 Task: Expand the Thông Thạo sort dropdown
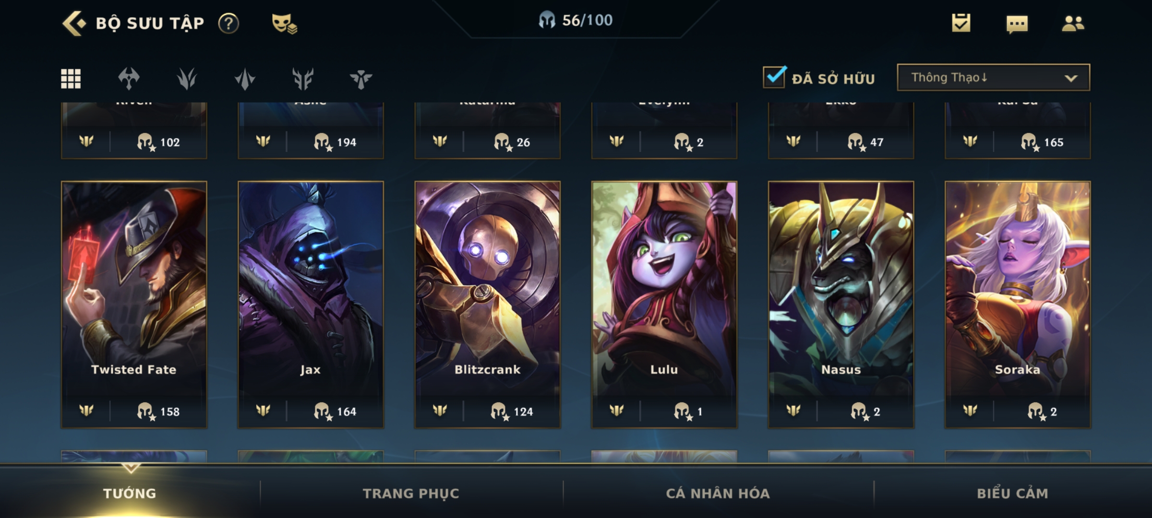993,77
